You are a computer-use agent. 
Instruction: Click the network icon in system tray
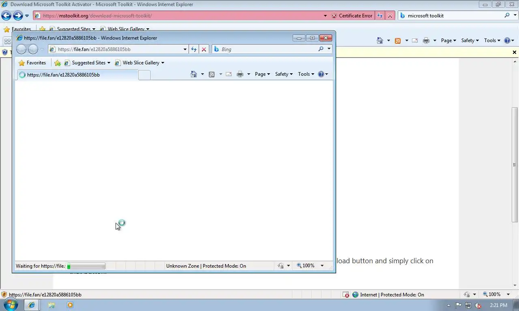[468, 305]
